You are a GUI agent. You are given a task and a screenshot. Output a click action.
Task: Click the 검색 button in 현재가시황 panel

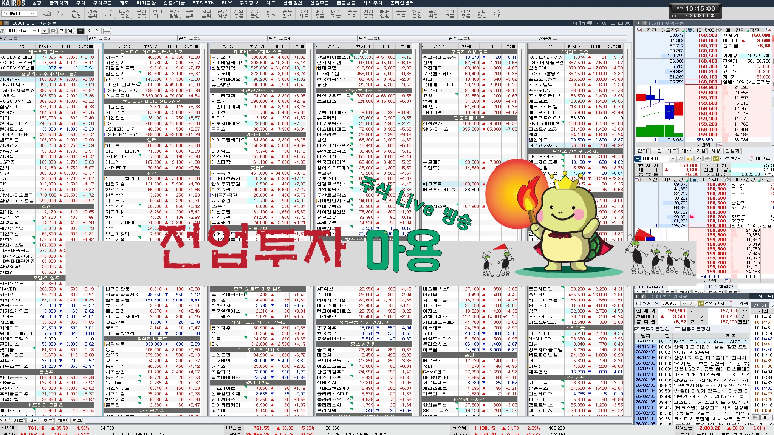(743, 303)
